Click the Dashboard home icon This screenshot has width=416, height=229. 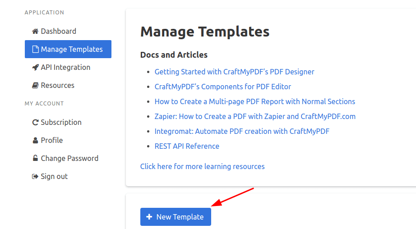point(35,31)
